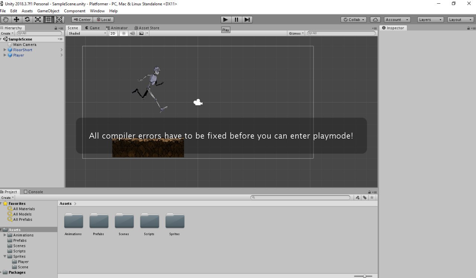Open the Account dropdown
The width and height of the screenshot is (476, 278).
pyautogui.click(x=397, y=20)
